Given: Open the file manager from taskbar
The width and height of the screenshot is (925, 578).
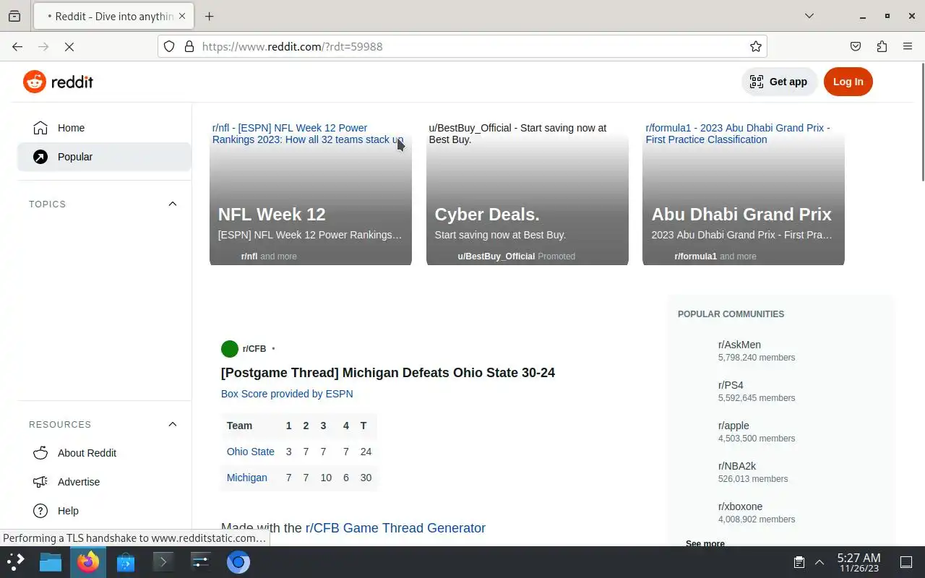Looking at the screenshot, I should point(51,561).
